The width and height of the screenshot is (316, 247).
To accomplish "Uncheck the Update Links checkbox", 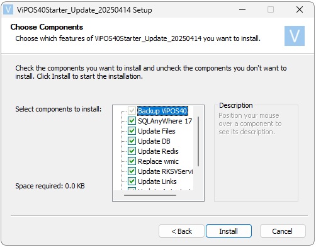I will click(132, 181).
